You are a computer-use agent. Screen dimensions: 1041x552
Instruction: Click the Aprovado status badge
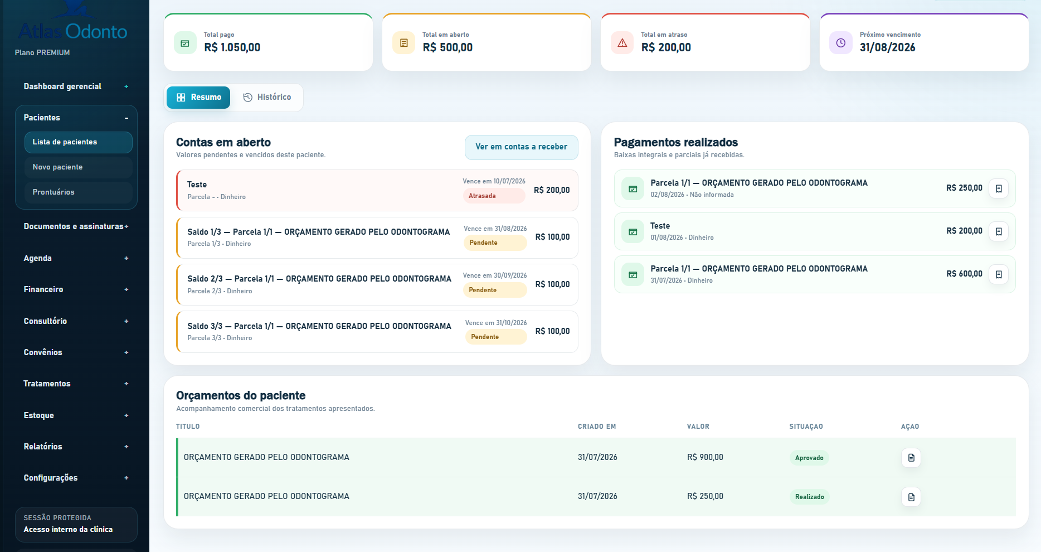[x=809, y=458]
